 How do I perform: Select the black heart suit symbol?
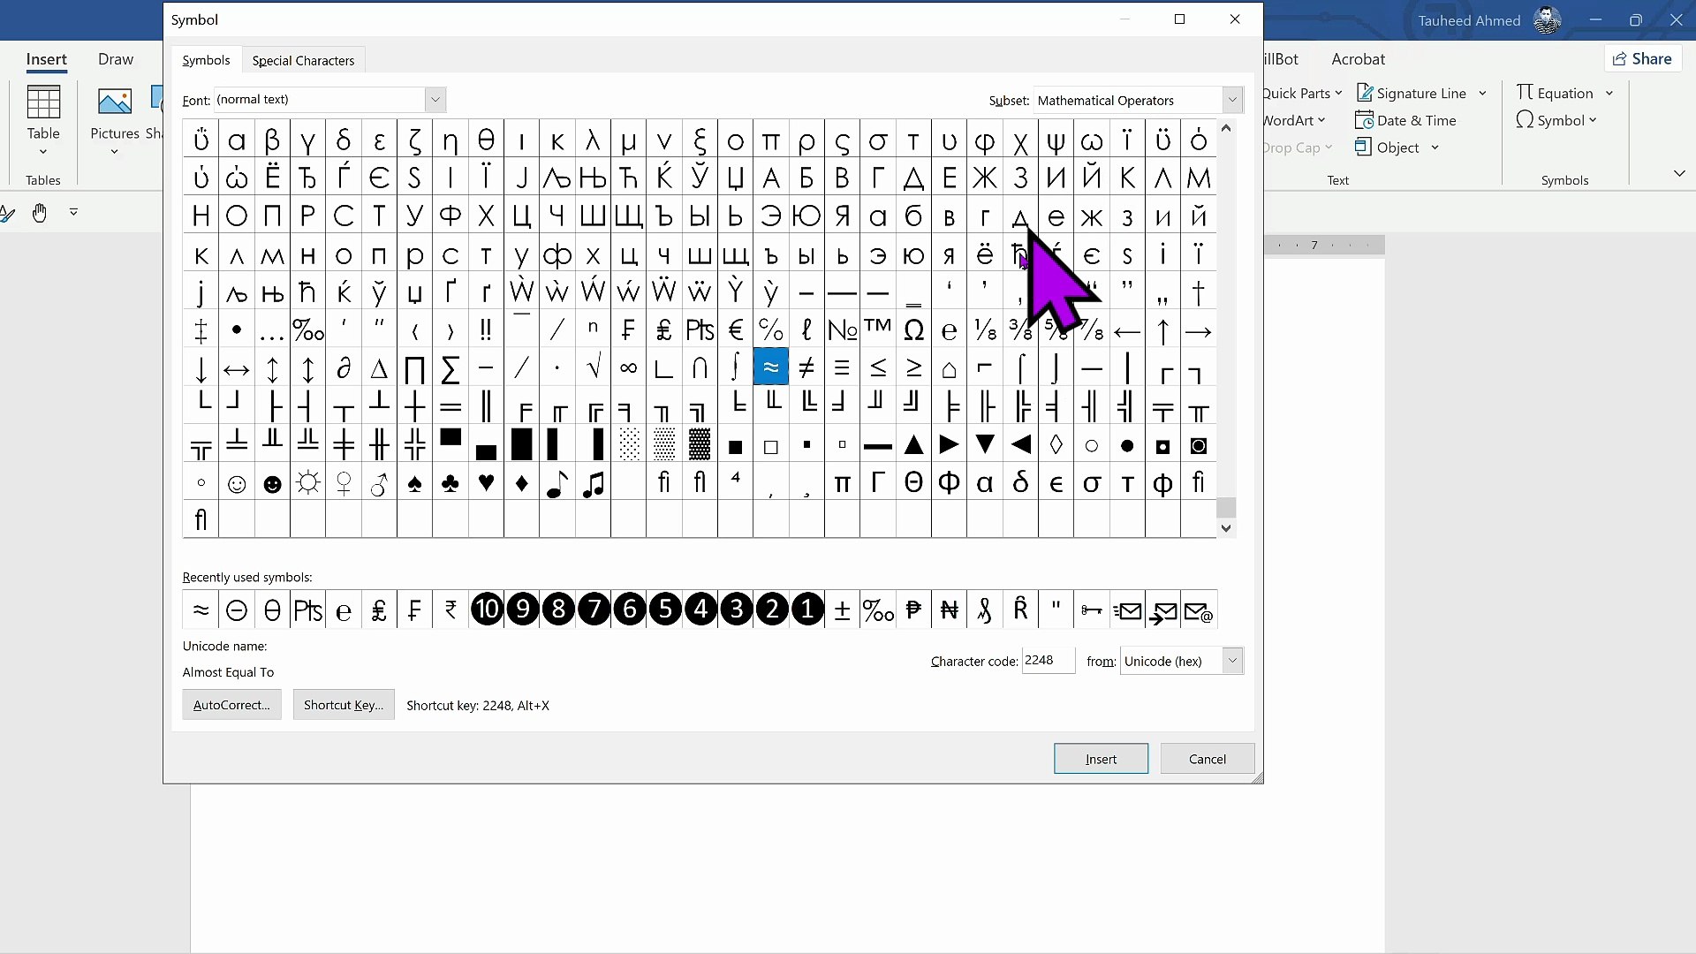(x=486, y=483)
